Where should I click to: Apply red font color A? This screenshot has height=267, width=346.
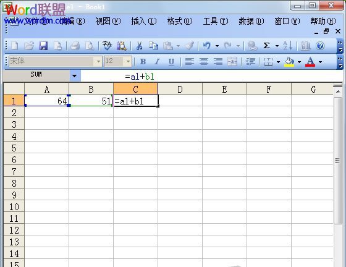coord(310,62)
